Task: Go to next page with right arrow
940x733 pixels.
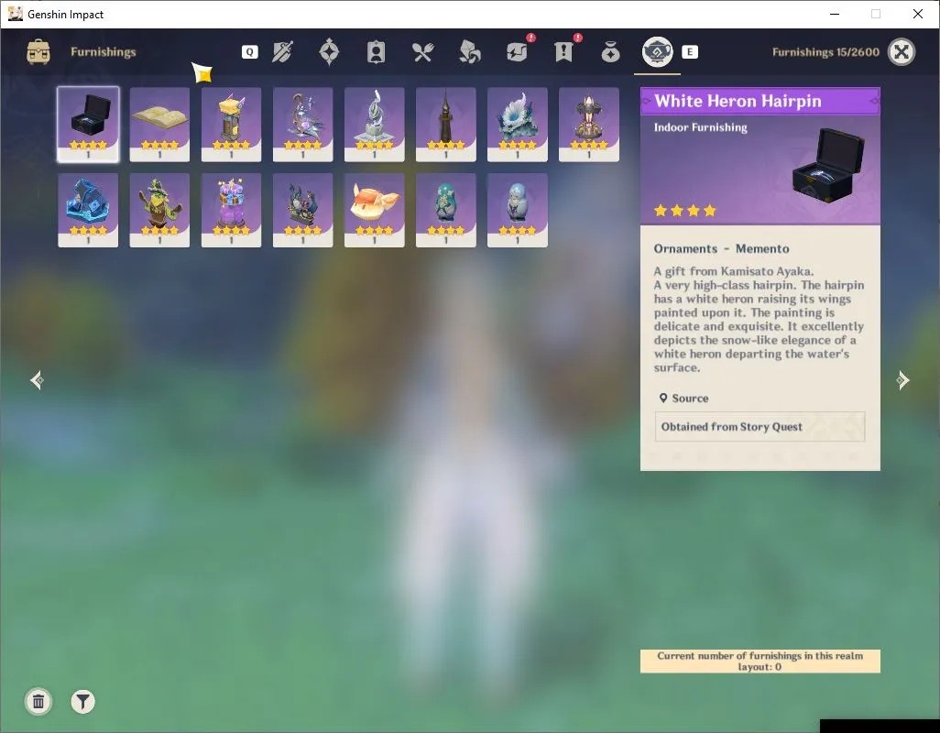Action: [902, 380]
